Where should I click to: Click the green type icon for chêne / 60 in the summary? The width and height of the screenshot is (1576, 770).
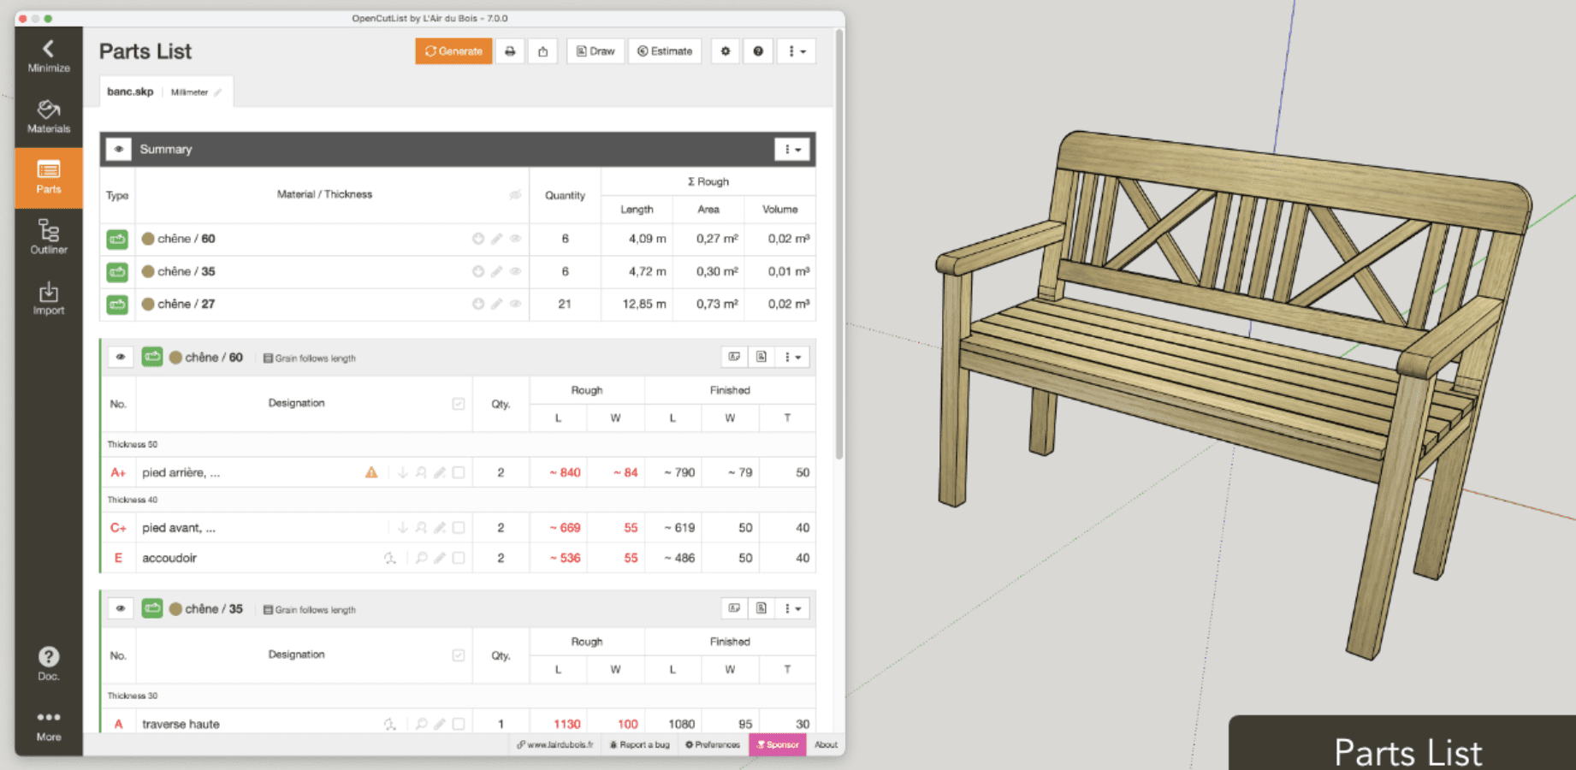[117, 239]
